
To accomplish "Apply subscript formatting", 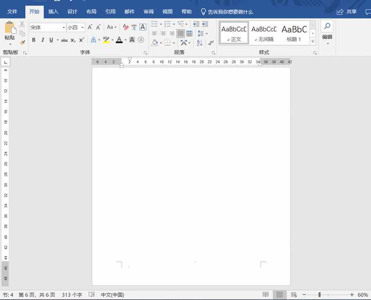I will 73,40.
